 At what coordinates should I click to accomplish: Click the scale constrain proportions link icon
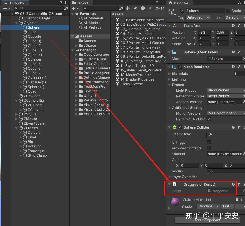pyautogui.click(x=189, y=44)
